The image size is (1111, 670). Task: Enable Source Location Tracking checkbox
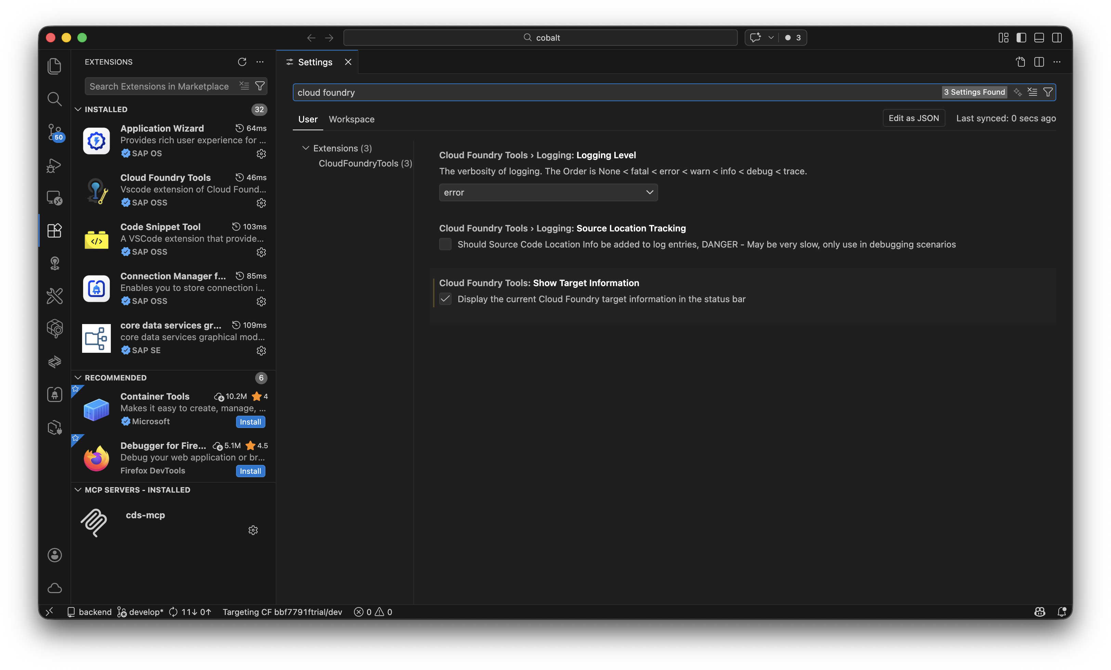445,244
